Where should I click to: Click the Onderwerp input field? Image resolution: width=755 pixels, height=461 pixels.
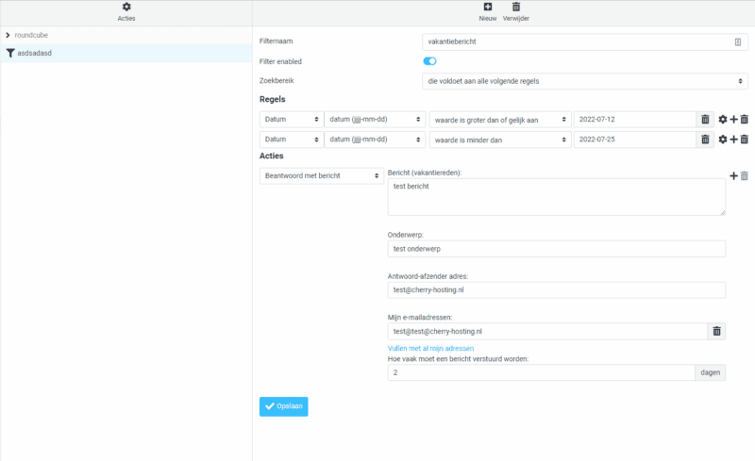coord(556,249)
